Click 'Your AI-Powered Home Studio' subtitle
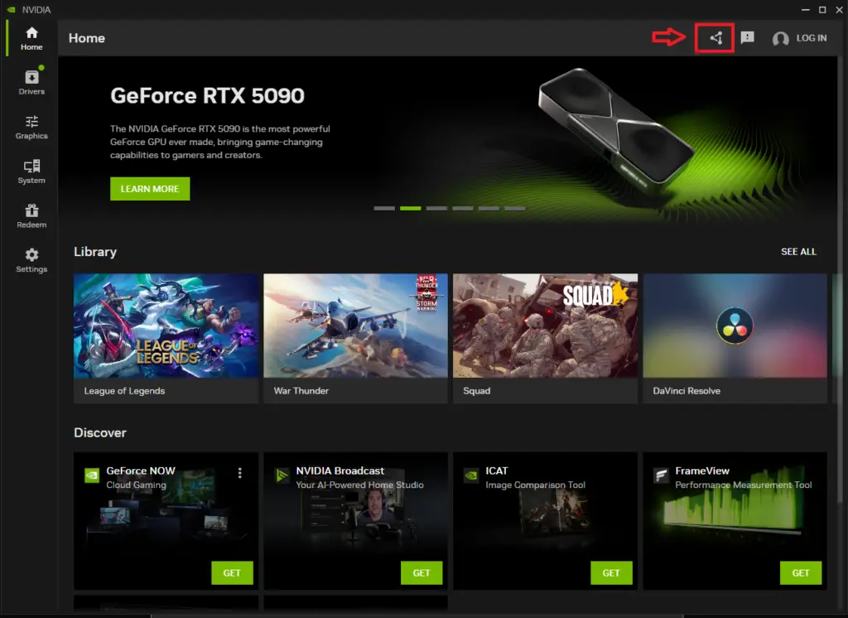The width and height of the screenshot is (848, 618). point(359,485)
